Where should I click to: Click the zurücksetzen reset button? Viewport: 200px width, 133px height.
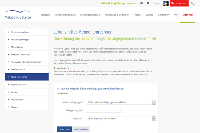pyautogui.click(x=81, y=129)
